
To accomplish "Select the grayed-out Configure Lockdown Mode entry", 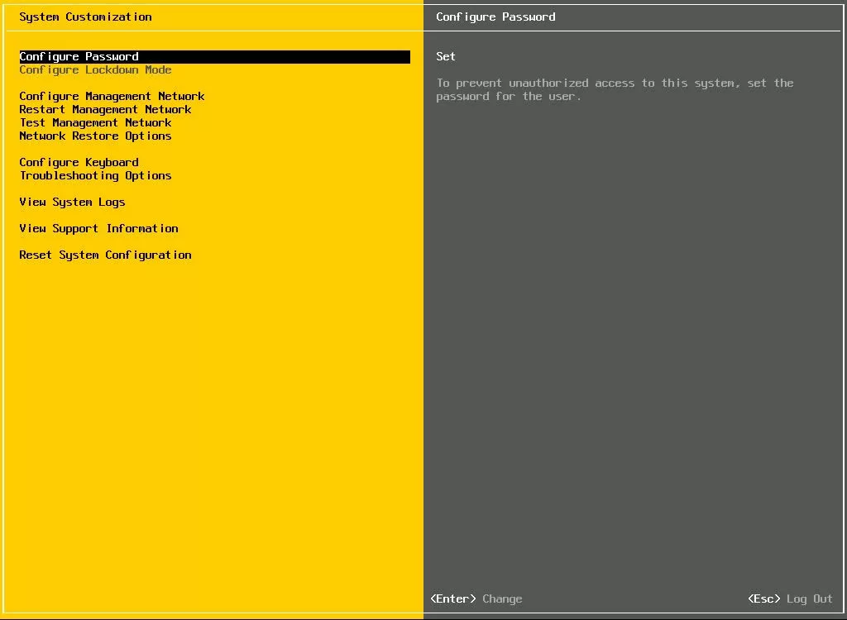I will [x=95, y=70].
